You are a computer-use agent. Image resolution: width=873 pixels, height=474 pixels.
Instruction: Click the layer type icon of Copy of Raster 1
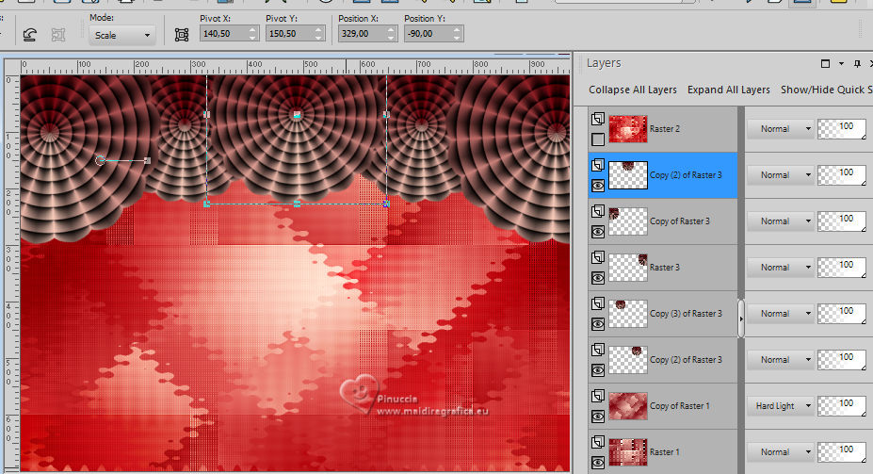(598, 396)
